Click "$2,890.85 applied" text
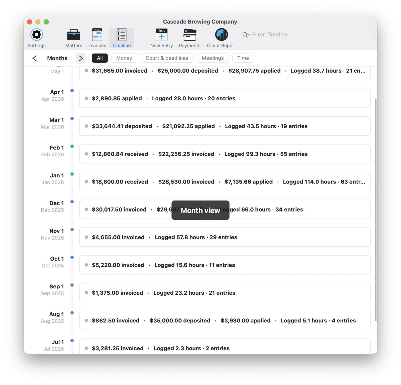 (x=117, y=99)
